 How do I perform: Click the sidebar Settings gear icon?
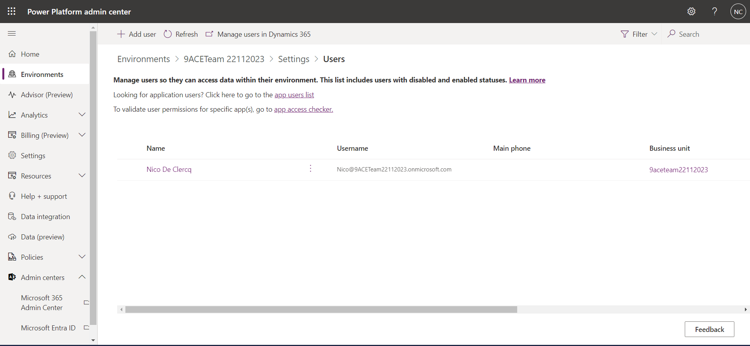point(12,155)
